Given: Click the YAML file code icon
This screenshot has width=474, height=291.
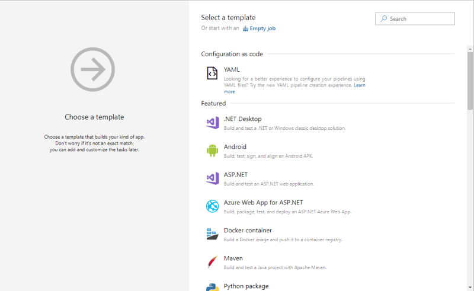Looking at the screenshot, I should click(x=212, y=73).
